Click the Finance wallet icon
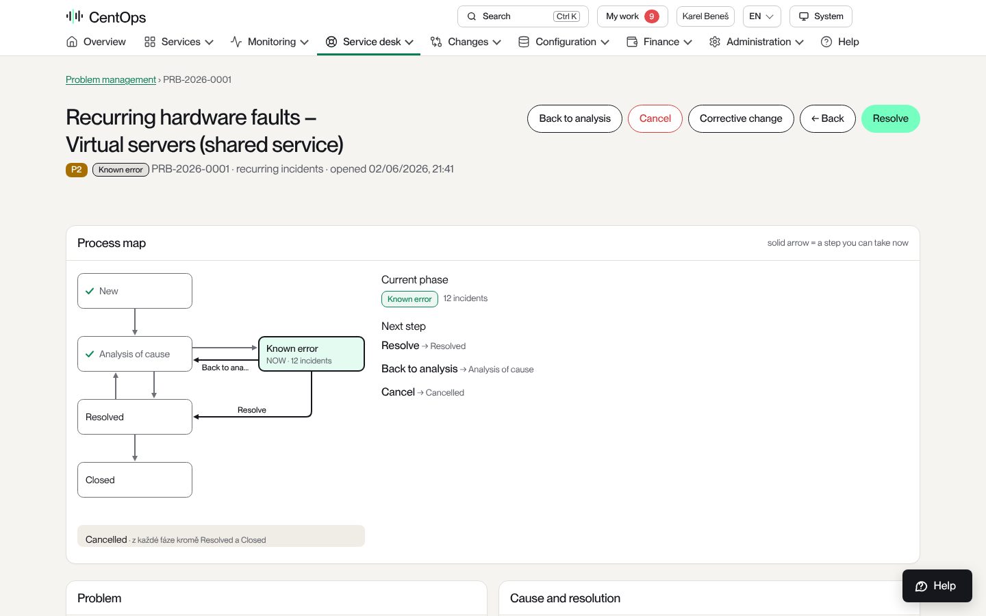Viewport: 986px width, 616px height. pyautogui.click(x=632, y=42)
